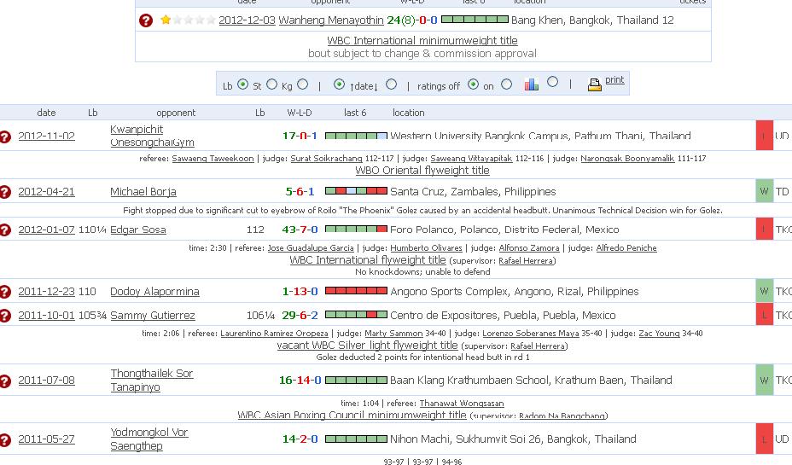Open the 2012-04-21 bout date link
The width and height of the screenshot is (792, 465).
coord(46,192)
